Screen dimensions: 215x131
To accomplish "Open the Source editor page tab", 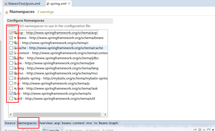I will point(10,123).
